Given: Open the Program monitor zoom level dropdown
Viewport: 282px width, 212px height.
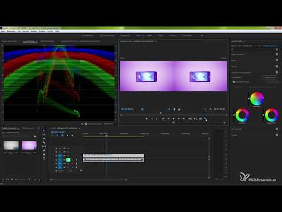Looking at the screenshot, I should tap(143, 110).
